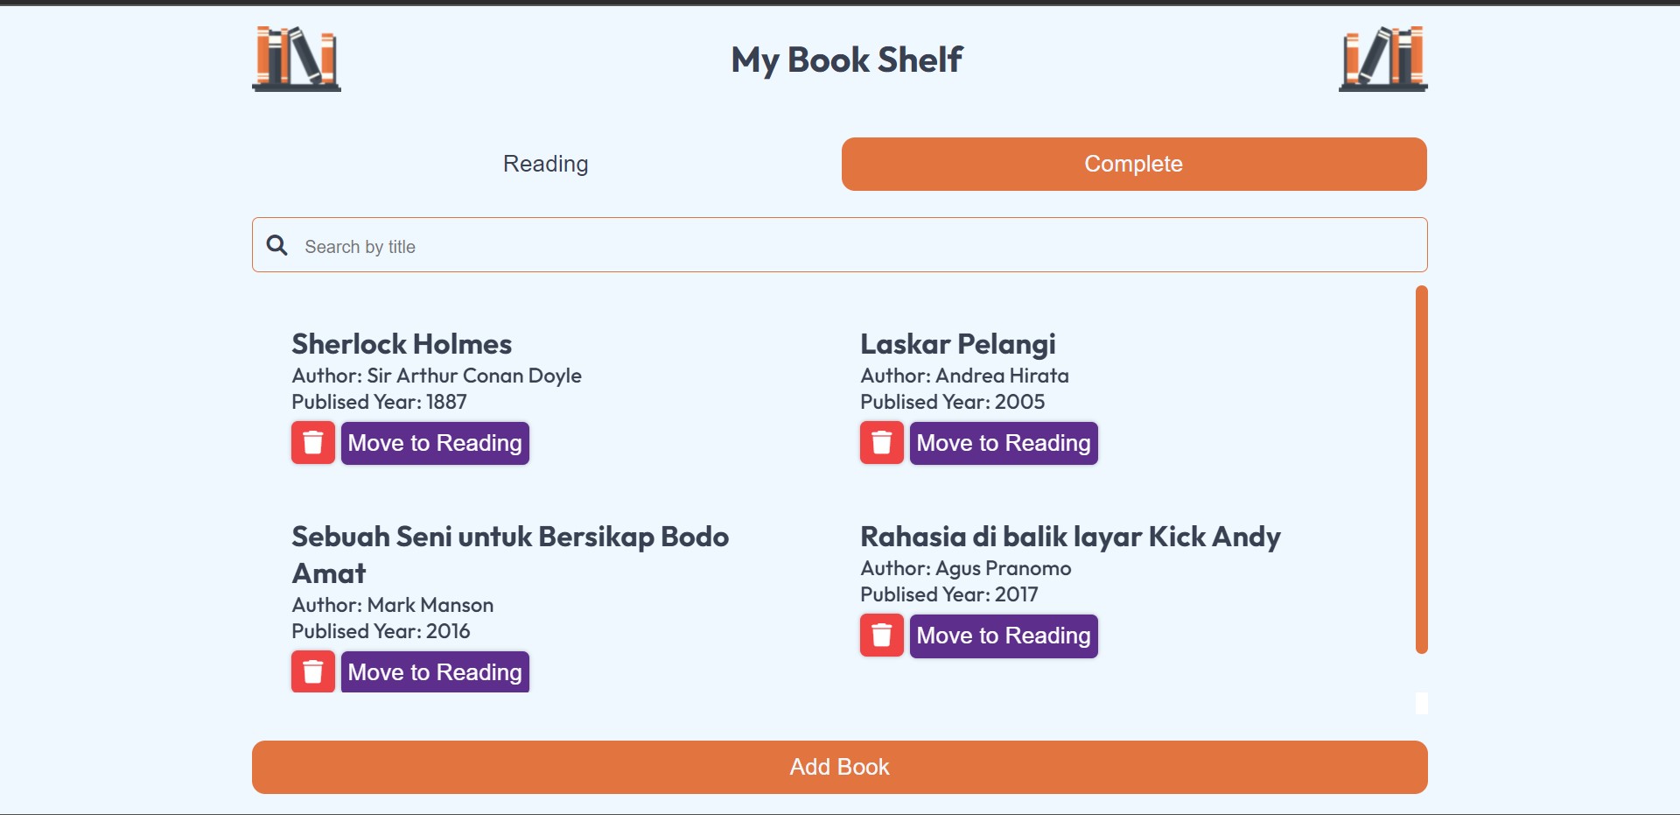
Task: Delete Rahasia di balik layar Kick Andy
Action: (881, 636)
